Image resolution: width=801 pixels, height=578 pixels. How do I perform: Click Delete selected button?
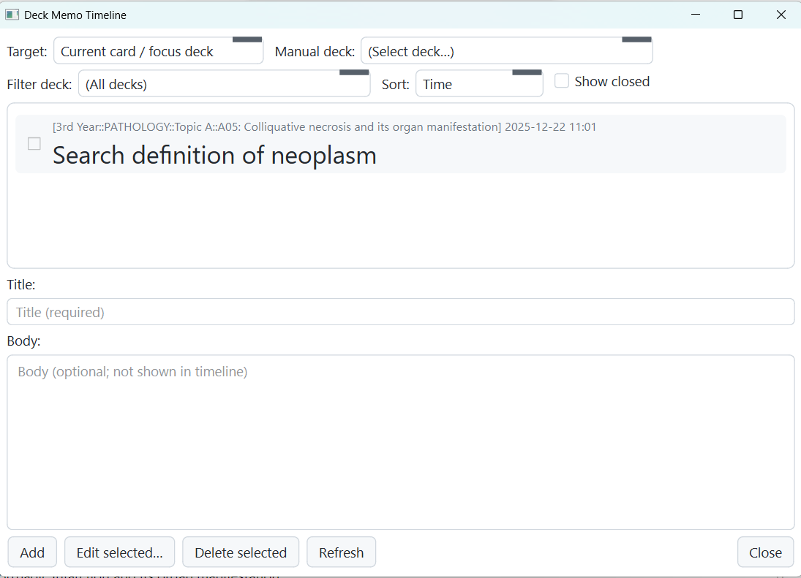241,552
